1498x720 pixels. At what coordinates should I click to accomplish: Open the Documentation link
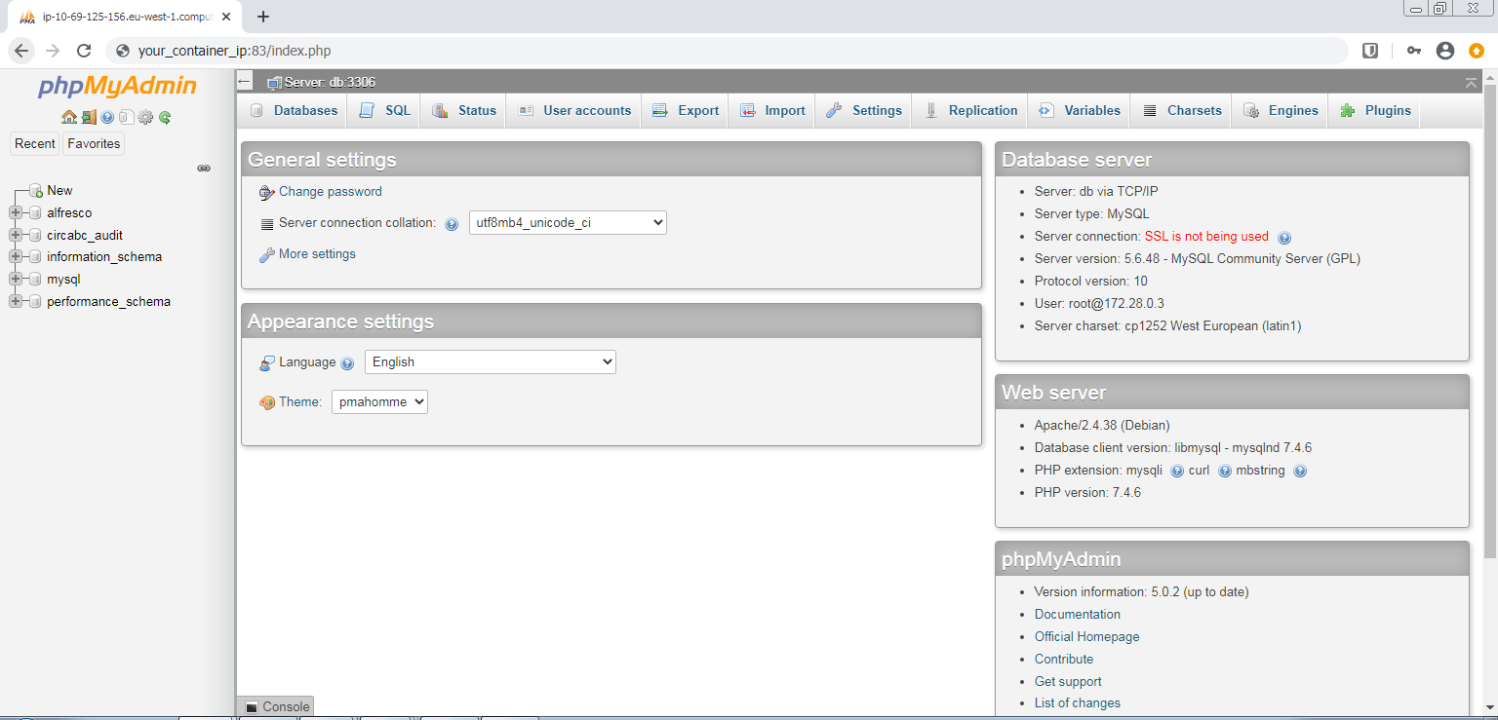pyautogui.click(x=1078, y=615)
